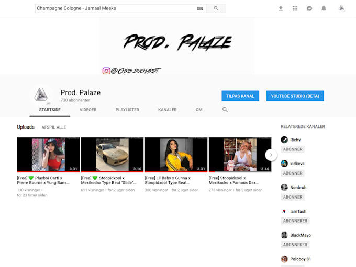Click the '@Chris.Buchardt' Instagram handle on banner
The width and height of the screenshot is (356, 267).
click(136, 71)
